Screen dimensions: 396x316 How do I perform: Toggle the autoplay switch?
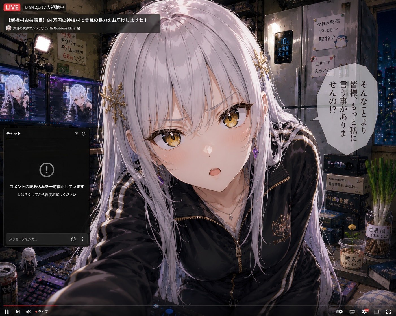[x=339, y=311]
